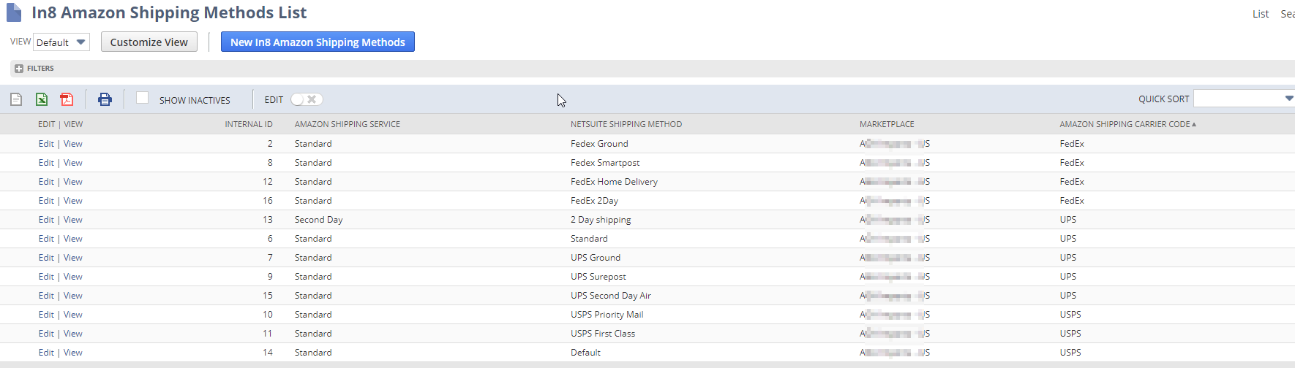Export the list as CSV file icon
This screenshot has height=368, width=1295.
click(x=16, y=99)
